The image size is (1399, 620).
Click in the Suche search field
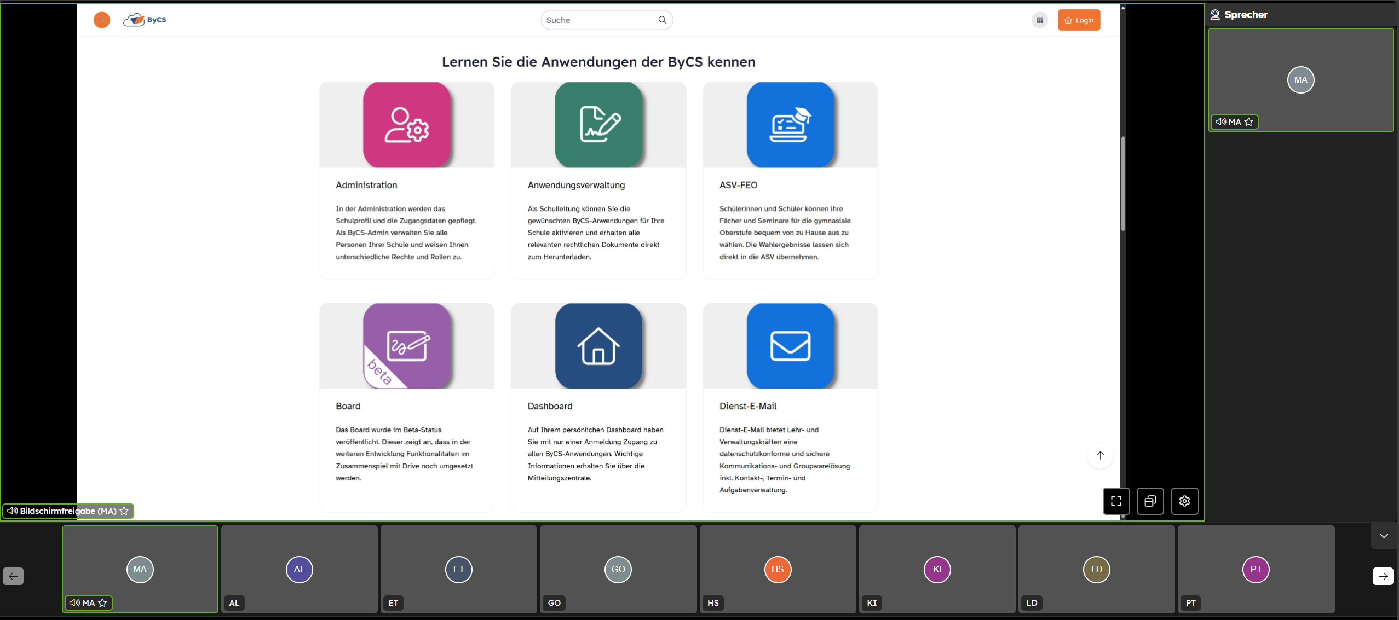pyautogui.click(x=600, y=20)
